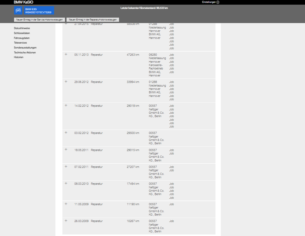Image resolution: width=305 pixels, height=236 pixels.
Task: Expand the 14.02.2012 repair entry
Action: coord(66,105)
